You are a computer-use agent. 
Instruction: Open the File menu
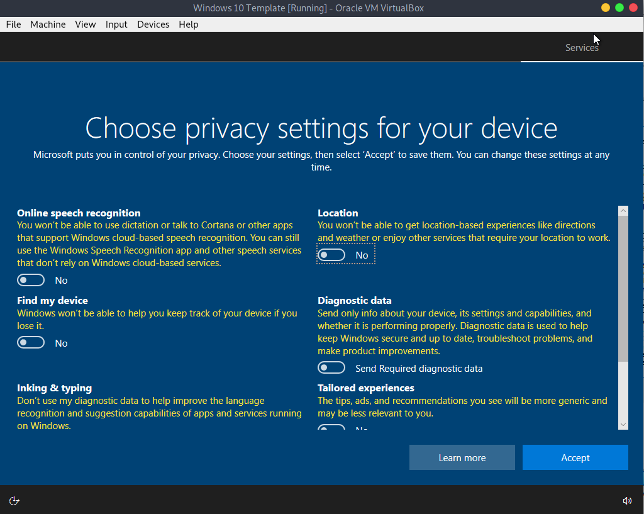(x=14, y=25)
